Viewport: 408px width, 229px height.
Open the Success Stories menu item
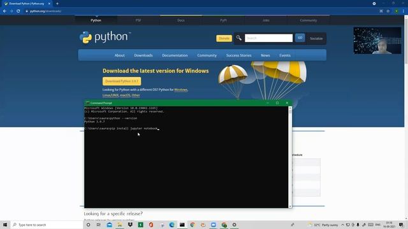pyautogui.click(x=238, y=55)
